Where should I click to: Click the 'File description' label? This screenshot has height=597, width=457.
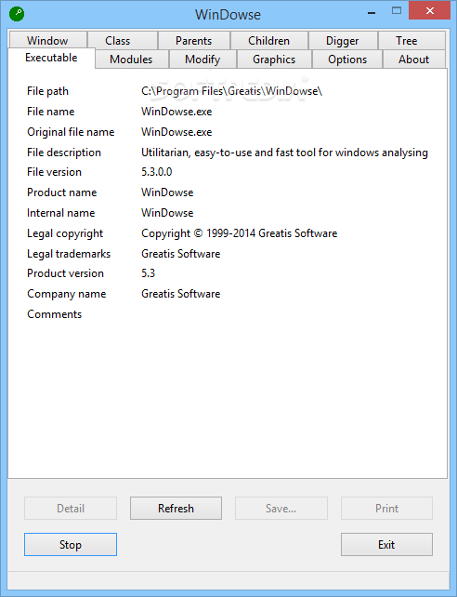[64, 153]
